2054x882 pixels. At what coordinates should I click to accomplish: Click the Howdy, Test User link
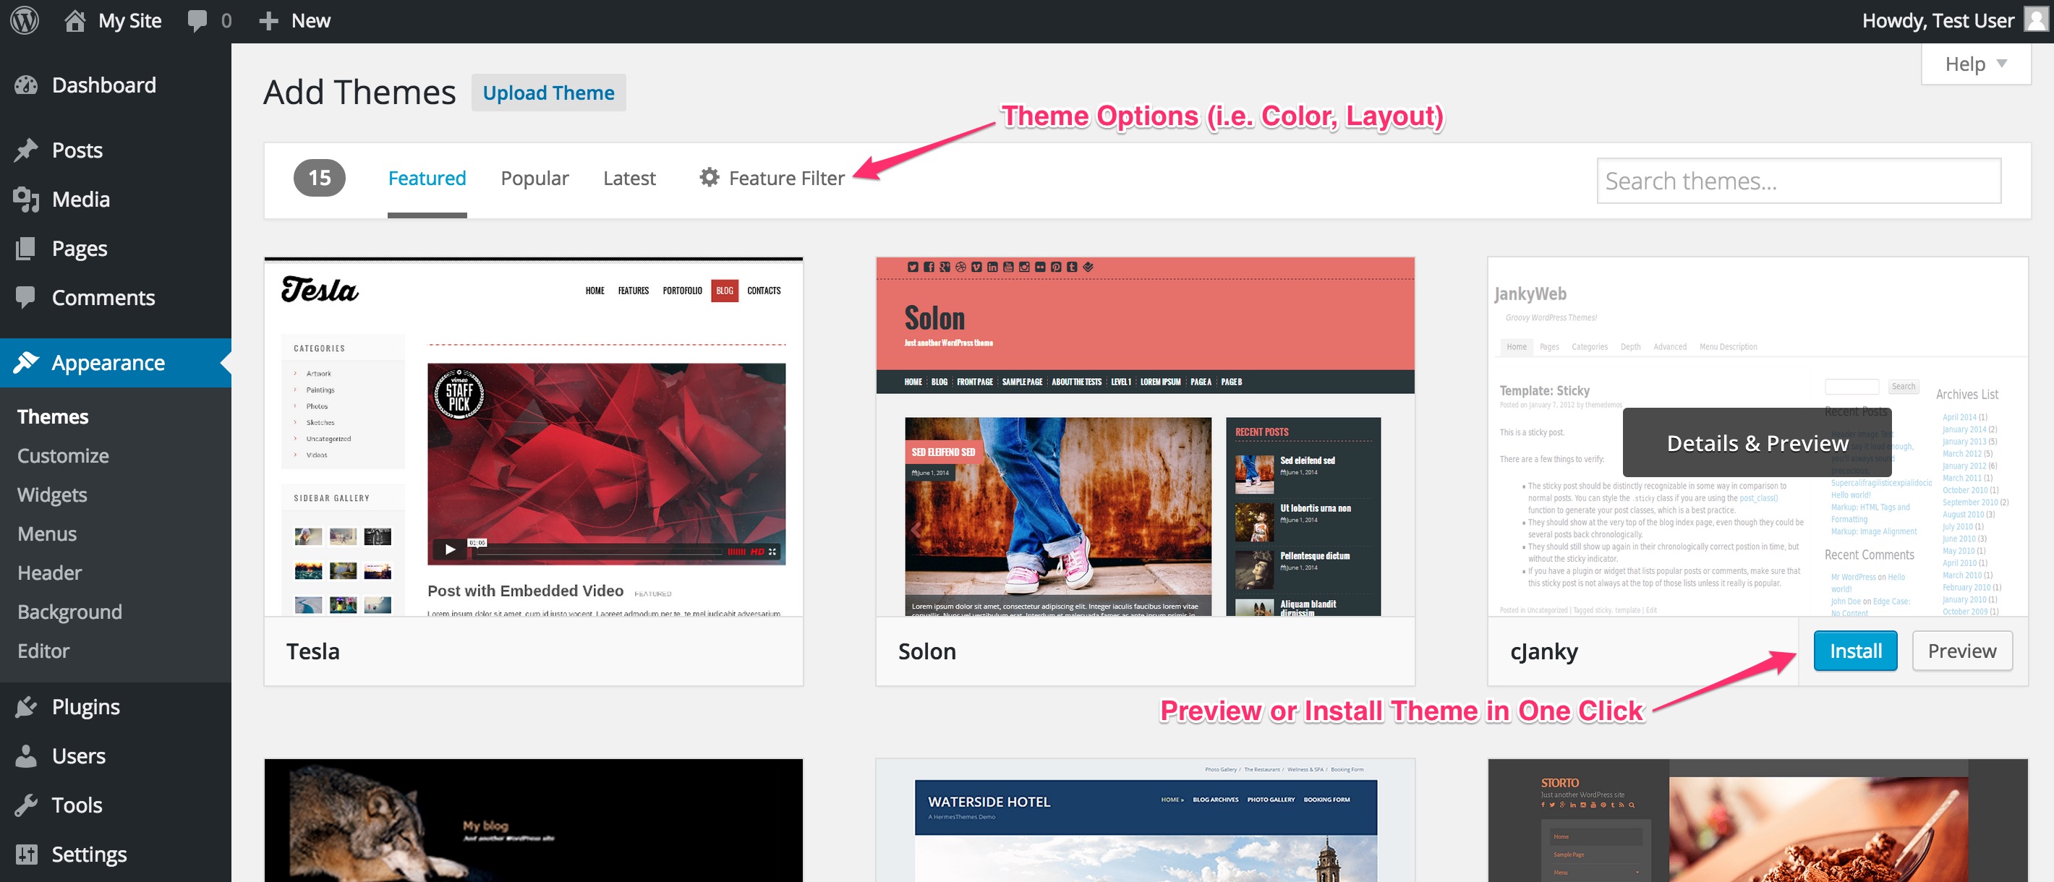(x=1938, y=21)
